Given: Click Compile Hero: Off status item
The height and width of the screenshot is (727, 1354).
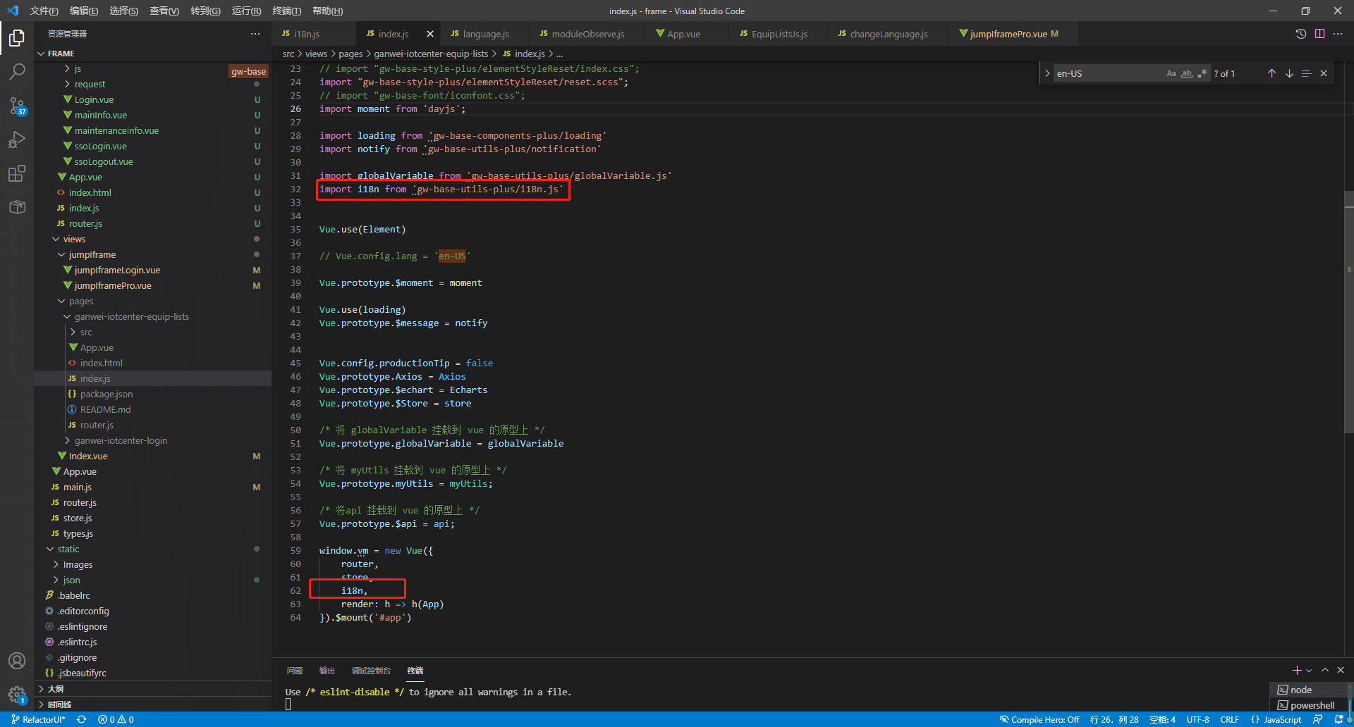Looking at the screenshot, I should pos(1039,719).
